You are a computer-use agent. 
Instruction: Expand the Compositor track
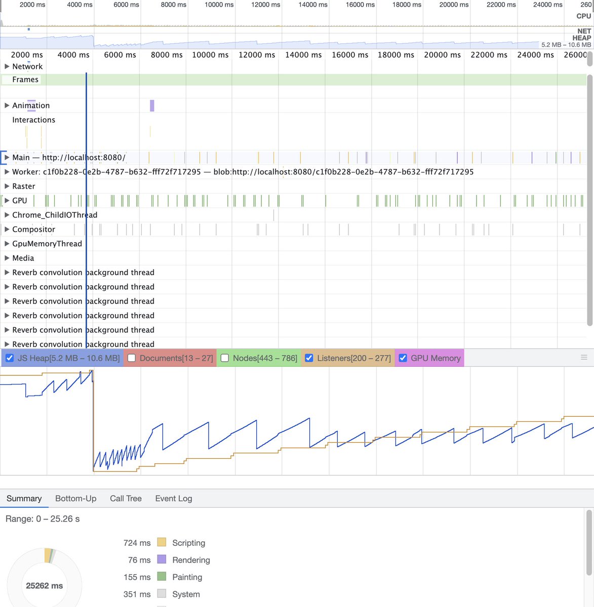7,229
